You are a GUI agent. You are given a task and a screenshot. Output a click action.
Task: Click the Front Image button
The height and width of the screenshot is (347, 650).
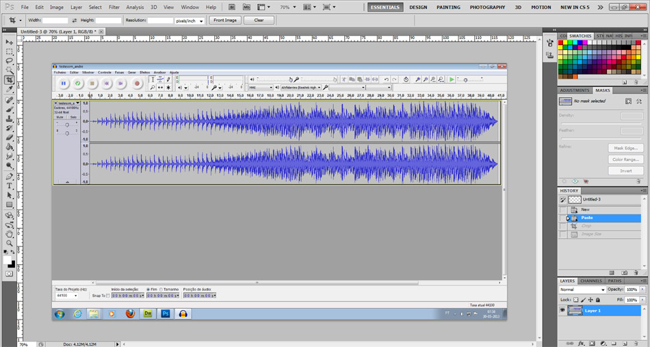[x=225, y=21]
